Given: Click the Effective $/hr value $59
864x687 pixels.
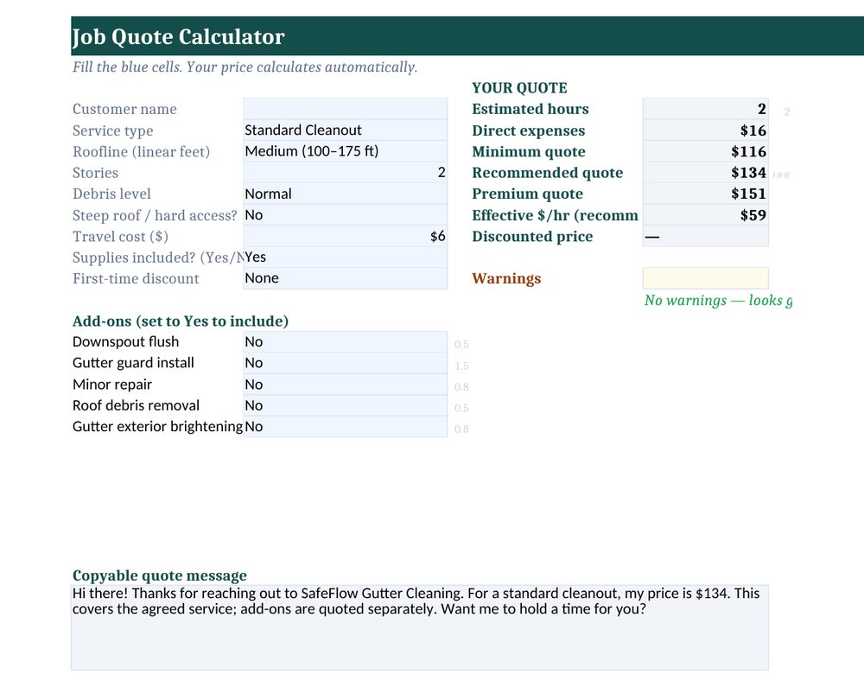Looking at the screenshot, I should click(705, 215).
